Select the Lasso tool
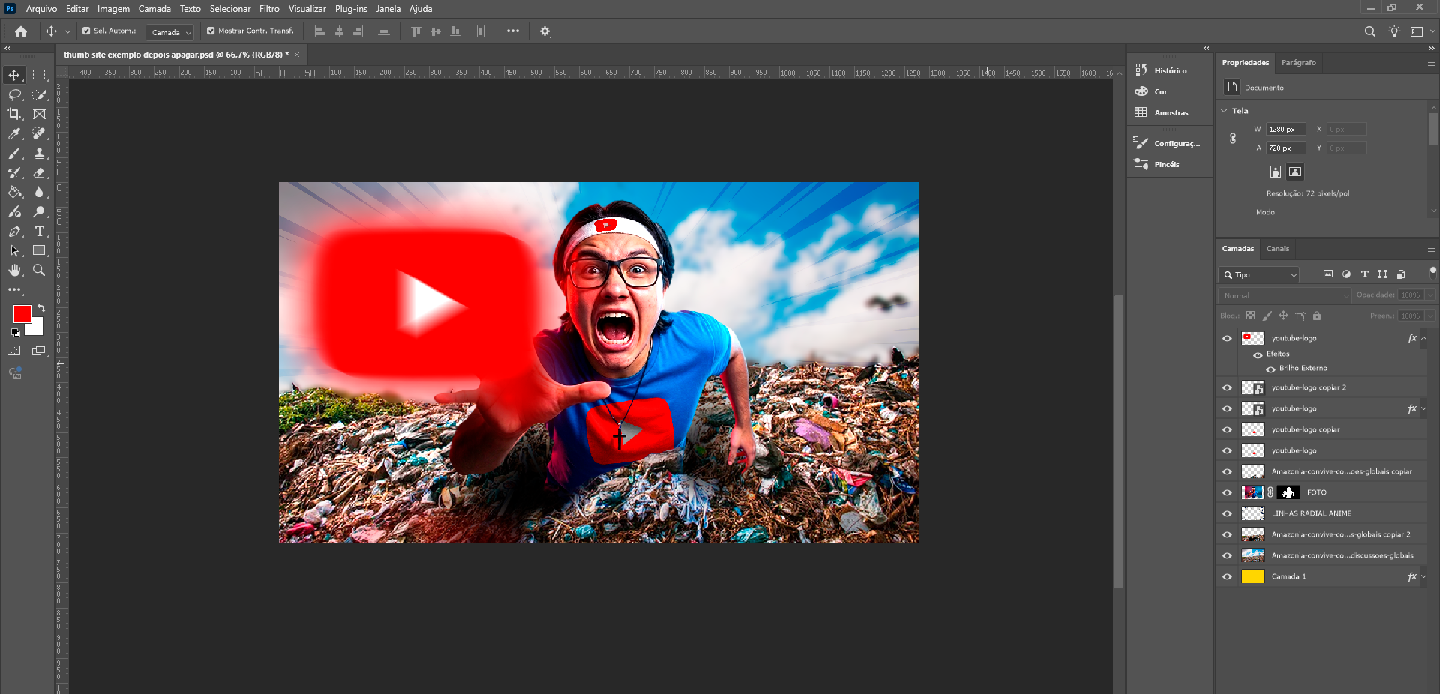Viewport: 1440px width, 694px height. pos(14,94)
